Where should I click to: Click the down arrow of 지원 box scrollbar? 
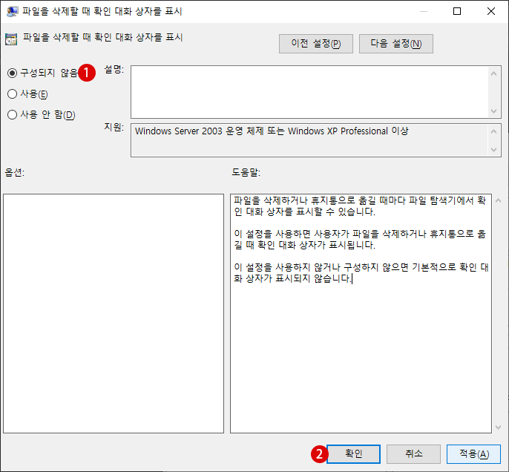coord(493,150)
